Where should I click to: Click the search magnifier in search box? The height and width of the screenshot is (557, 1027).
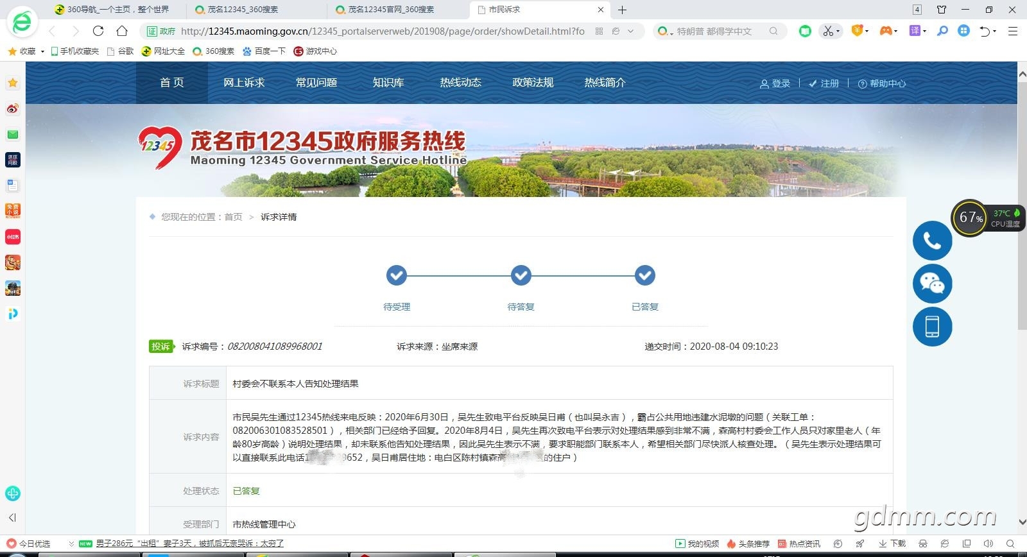coord(773,31)
